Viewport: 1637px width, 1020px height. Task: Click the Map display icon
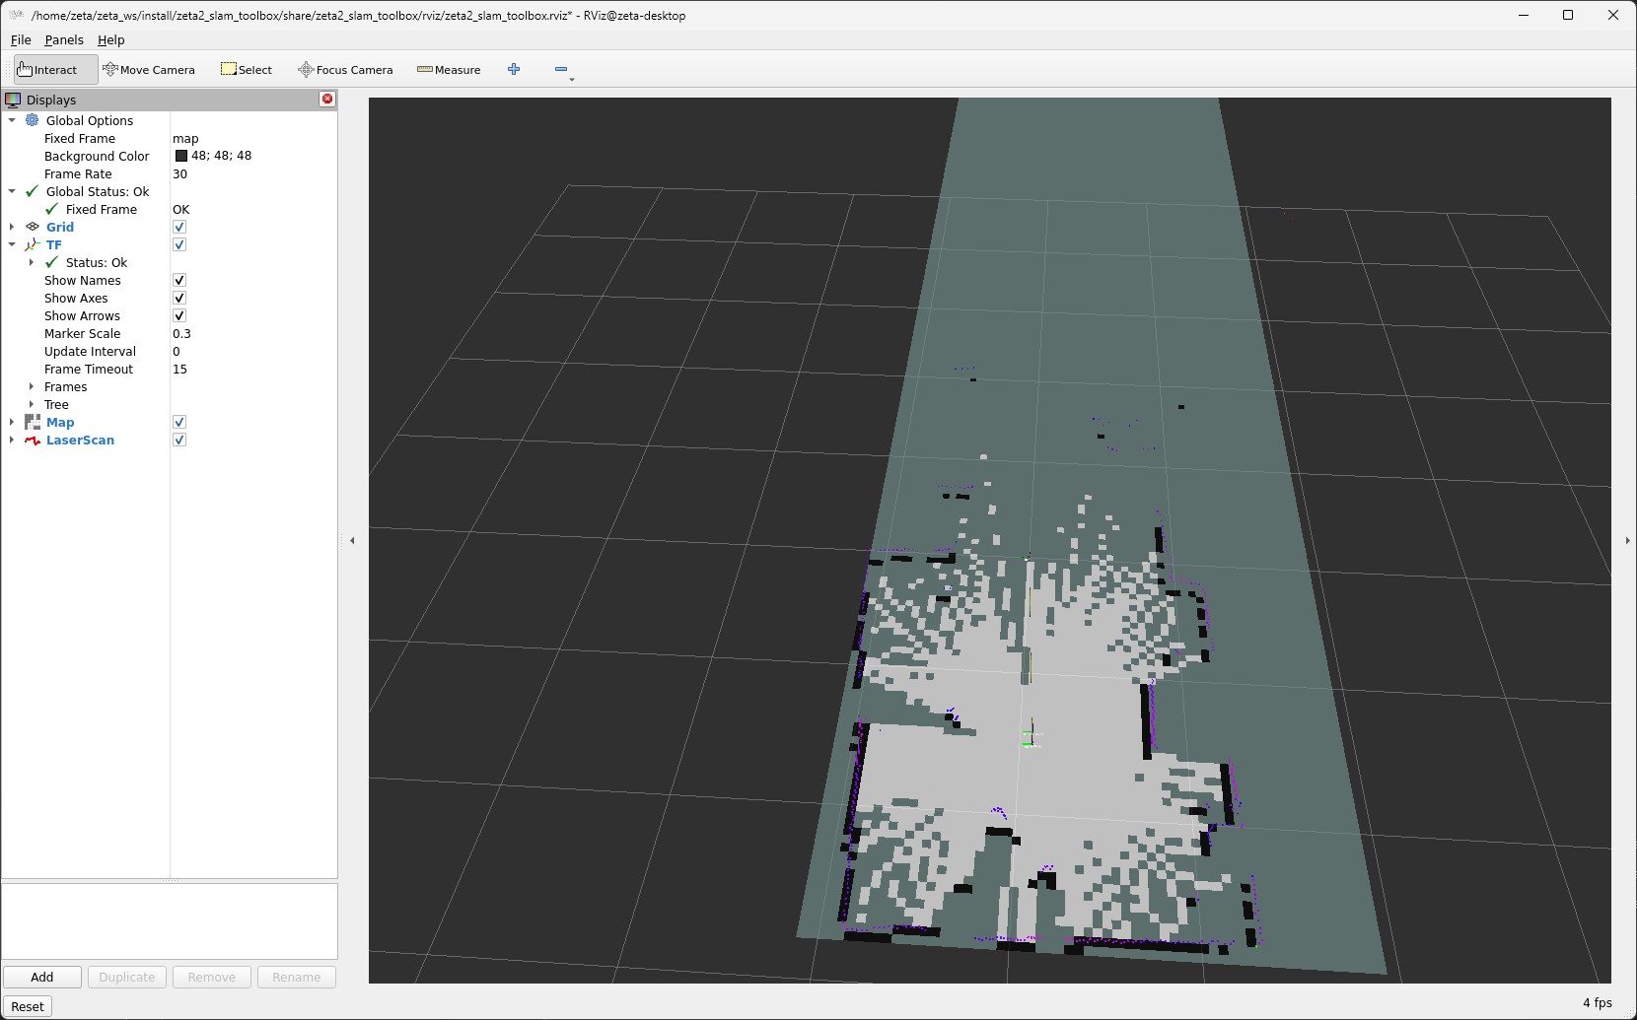[x=33, y=422]
